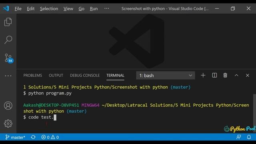
Task: Click the terminal scrollbar
Action: pyautogui.click(x=254, y=113)
